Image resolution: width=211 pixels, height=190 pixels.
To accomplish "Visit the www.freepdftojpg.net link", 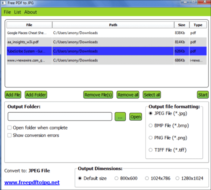I will point(32,182).
